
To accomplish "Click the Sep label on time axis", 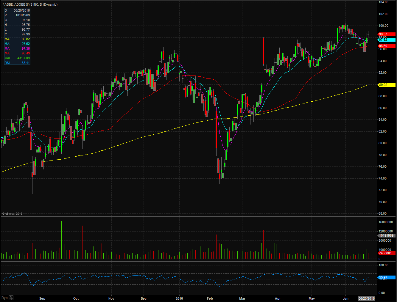I will click(x=42, y=298).
